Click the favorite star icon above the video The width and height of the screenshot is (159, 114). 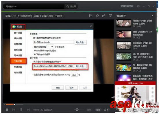click(x=97, y=16)
